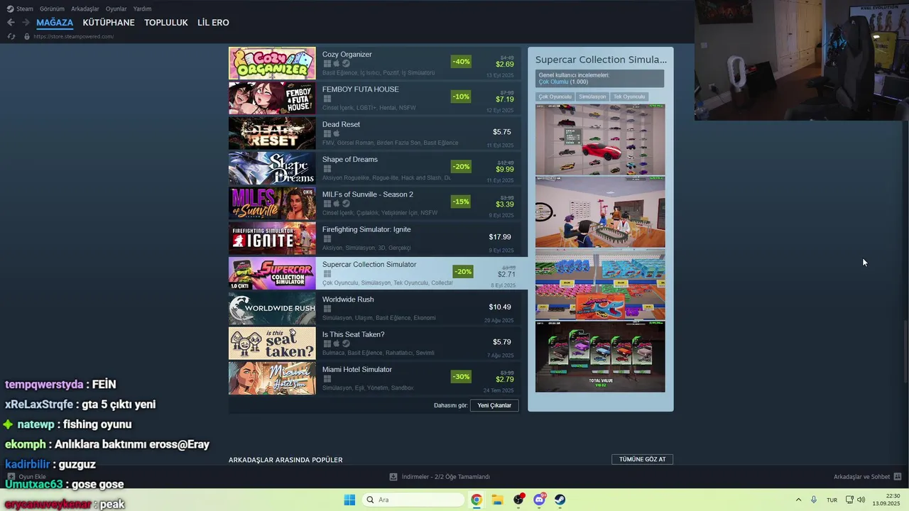
Task: Click the Steam logo in the menu bar
Action: (x=10, y=9)
